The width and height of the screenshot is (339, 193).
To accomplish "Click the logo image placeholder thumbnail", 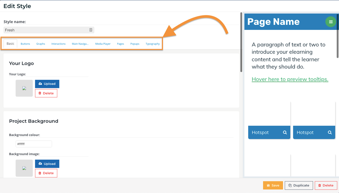I will (24, 88).
